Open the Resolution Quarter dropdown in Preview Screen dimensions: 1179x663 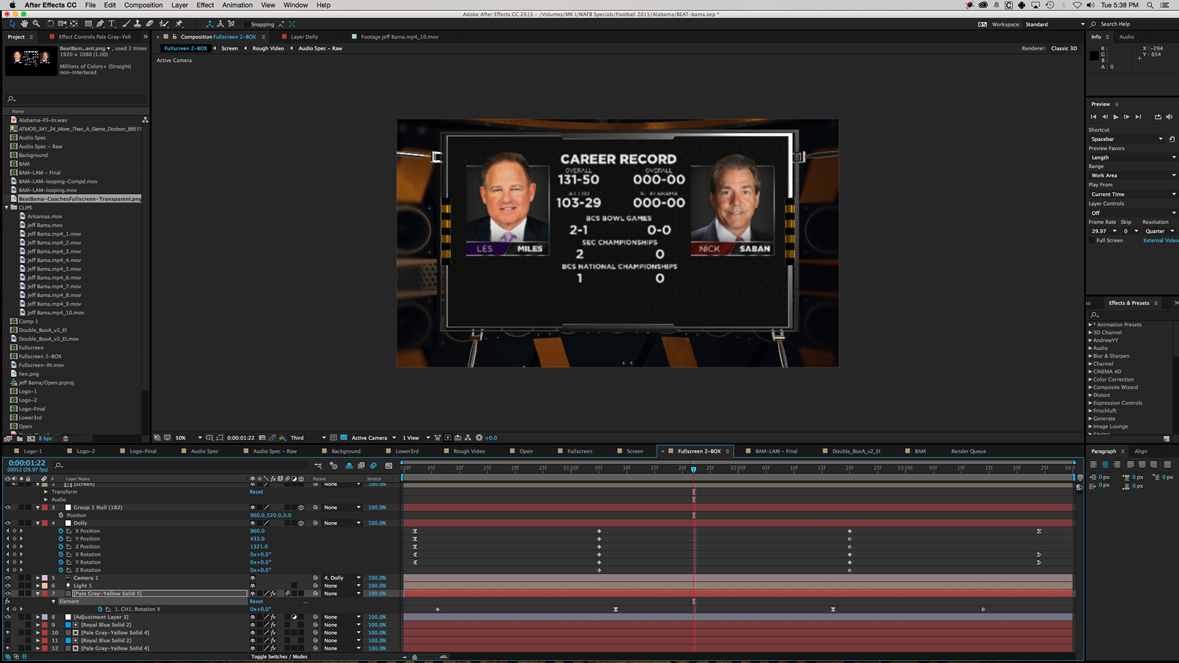1159,231
